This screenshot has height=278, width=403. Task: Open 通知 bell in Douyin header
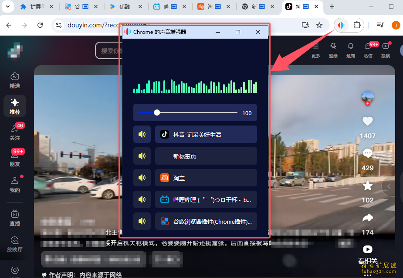tap(351, 50)
